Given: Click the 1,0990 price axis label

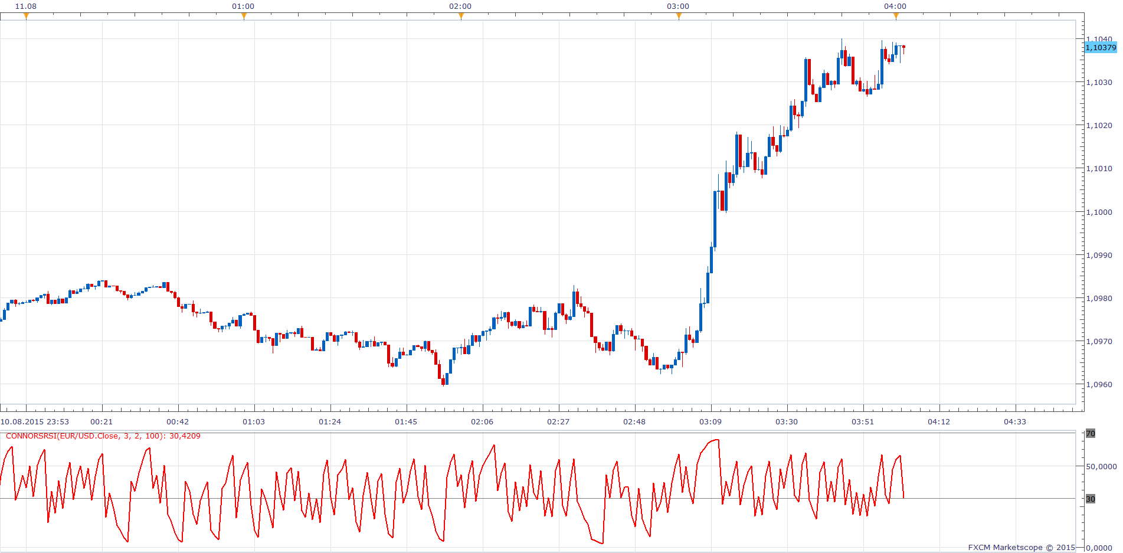Looking at the screenshot, I should [x=1099, y=255].
